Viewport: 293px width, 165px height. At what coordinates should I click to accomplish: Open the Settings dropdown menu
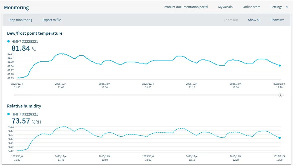tap(276, 7)
